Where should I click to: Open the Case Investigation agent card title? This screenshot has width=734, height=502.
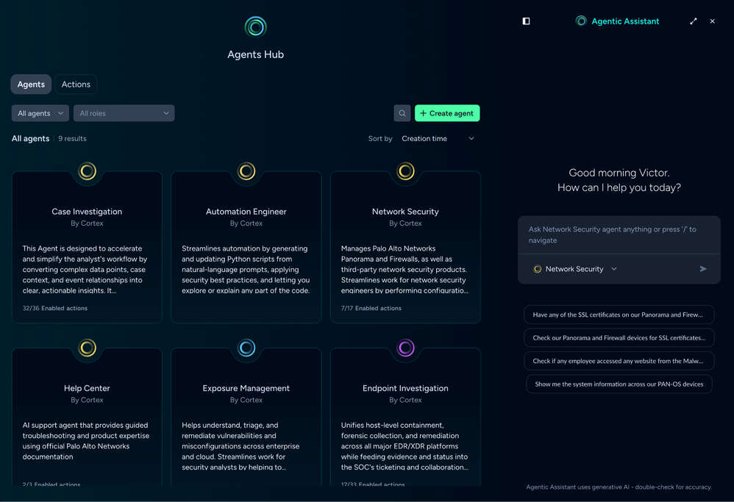pos(87,212)
